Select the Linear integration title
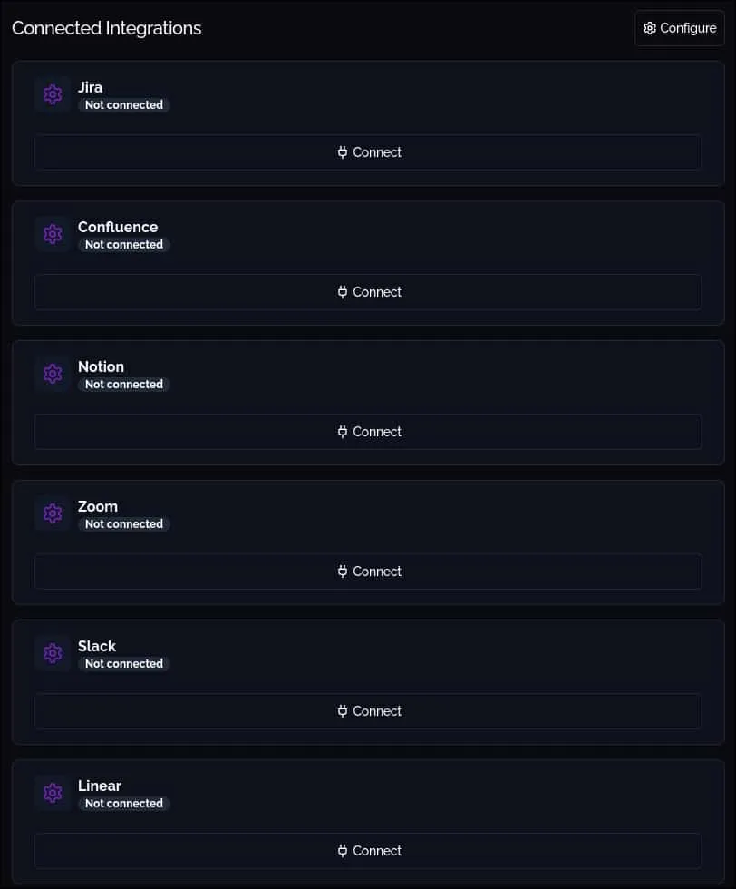This screenshot has width=736, height=889. [x=100, y=786]
